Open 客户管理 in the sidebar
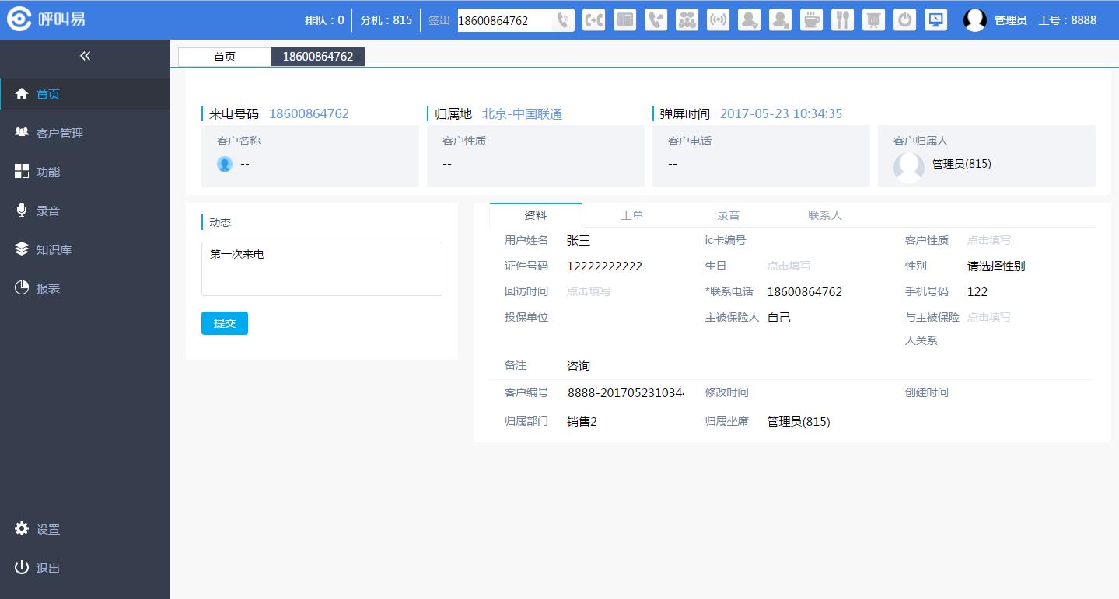Viewport: 1119px width, 599px height. [85, 133]
